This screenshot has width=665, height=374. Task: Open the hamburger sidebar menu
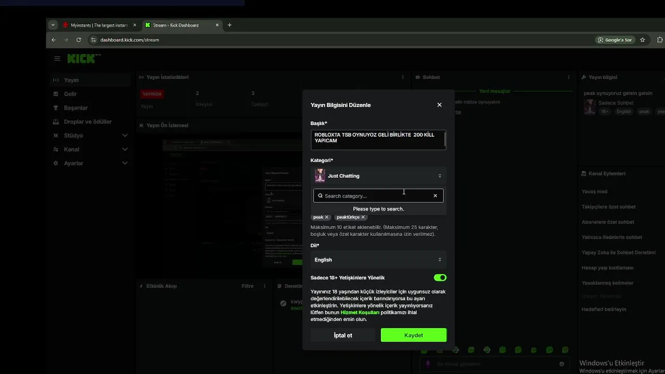pos(57,59)
